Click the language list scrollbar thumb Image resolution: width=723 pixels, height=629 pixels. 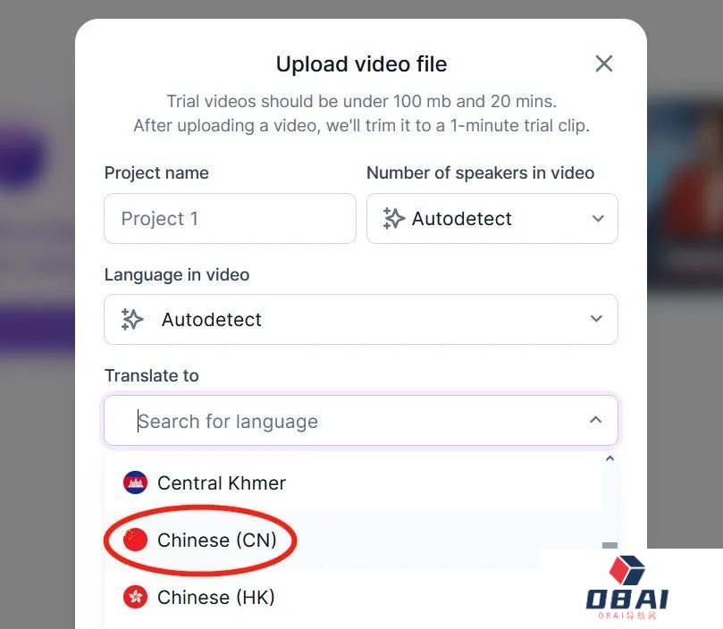pos(610,546)
